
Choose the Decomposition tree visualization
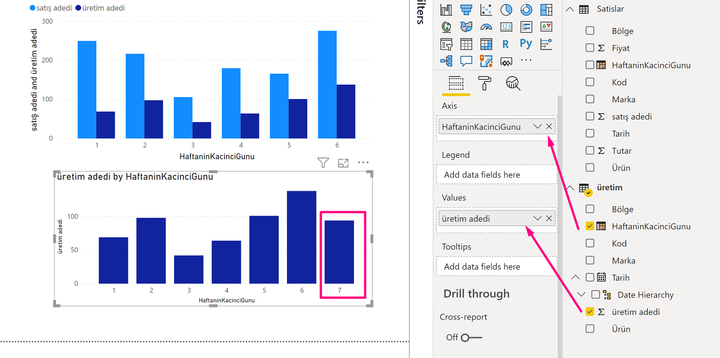(446, 61)
